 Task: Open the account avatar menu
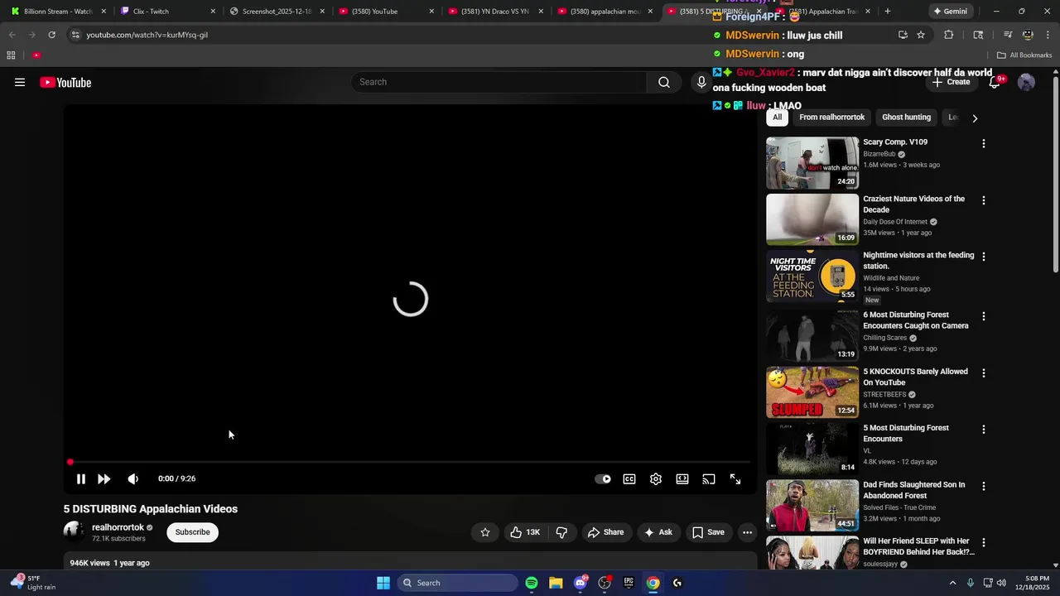click(1026, 82)
